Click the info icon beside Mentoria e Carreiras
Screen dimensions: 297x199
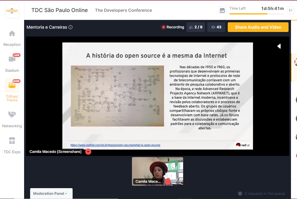coord(70,27)
